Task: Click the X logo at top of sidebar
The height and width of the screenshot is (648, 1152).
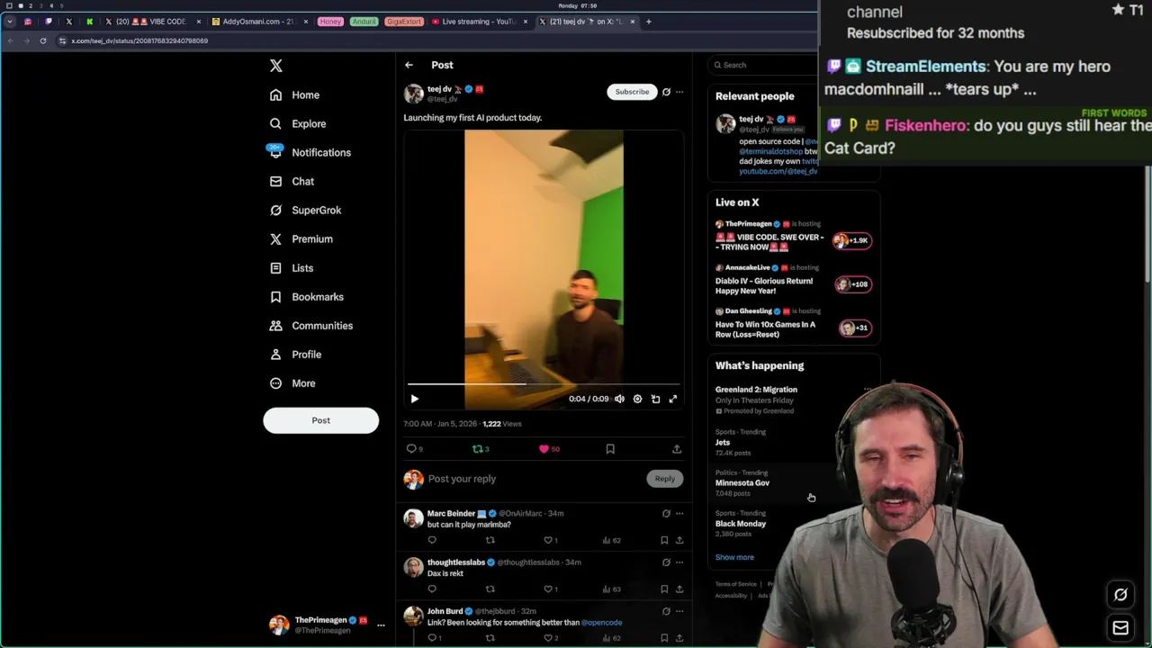Action: [x=276, y=66]
